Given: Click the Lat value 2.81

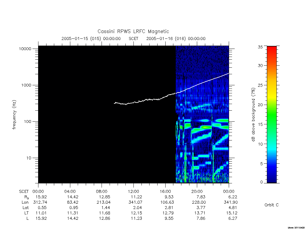Looking at the screenshot, I should [x=169, y=208].
